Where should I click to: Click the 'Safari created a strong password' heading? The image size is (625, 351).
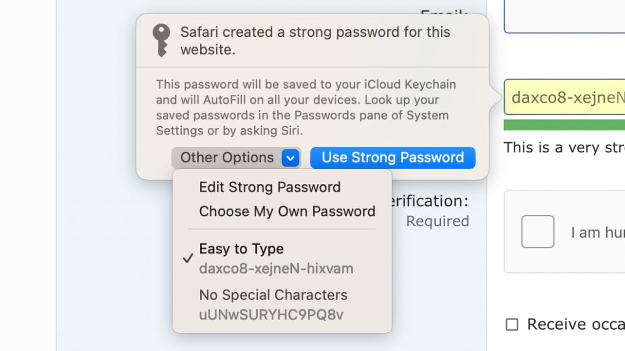tap(315, 41)
